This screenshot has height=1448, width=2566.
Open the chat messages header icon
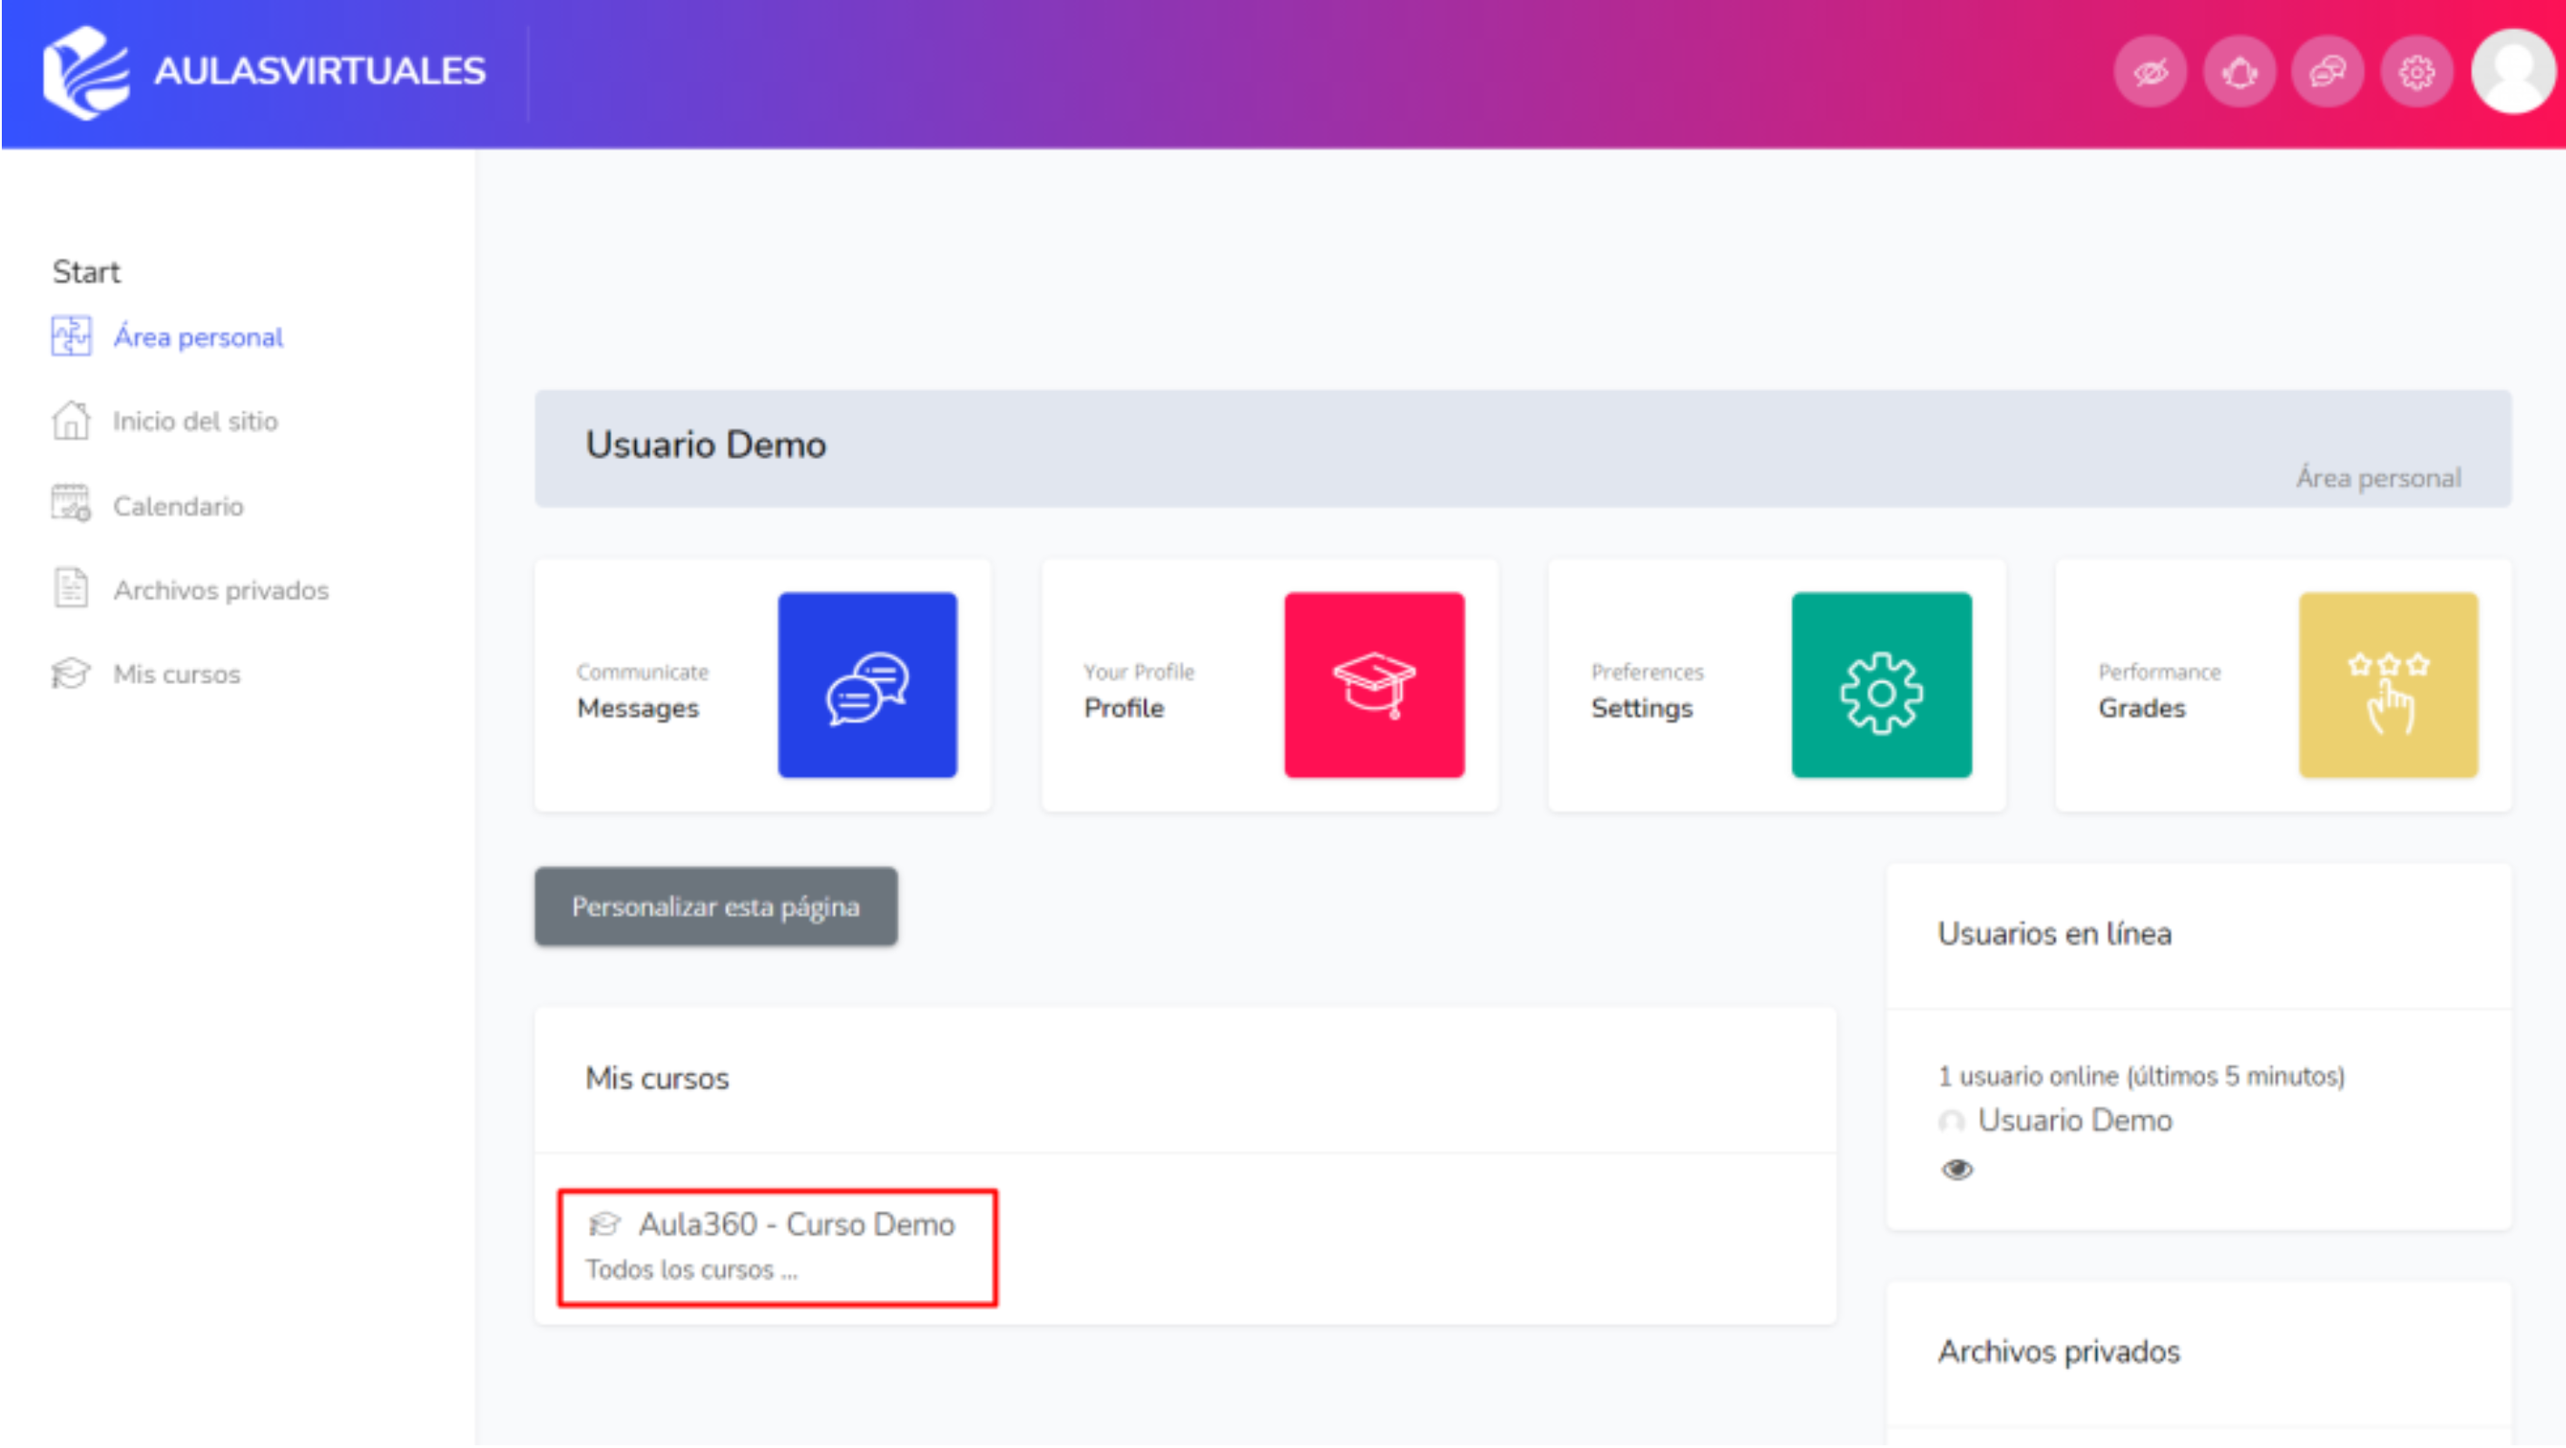(x=2327, y=72)
